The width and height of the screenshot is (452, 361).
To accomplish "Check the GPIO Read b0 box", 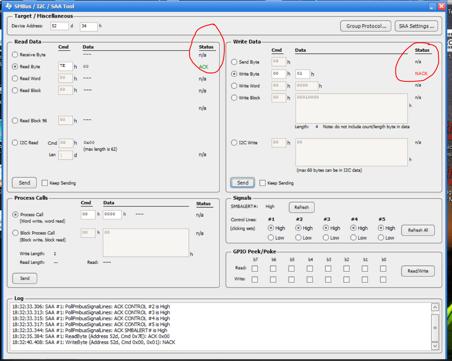I will 383,269.
